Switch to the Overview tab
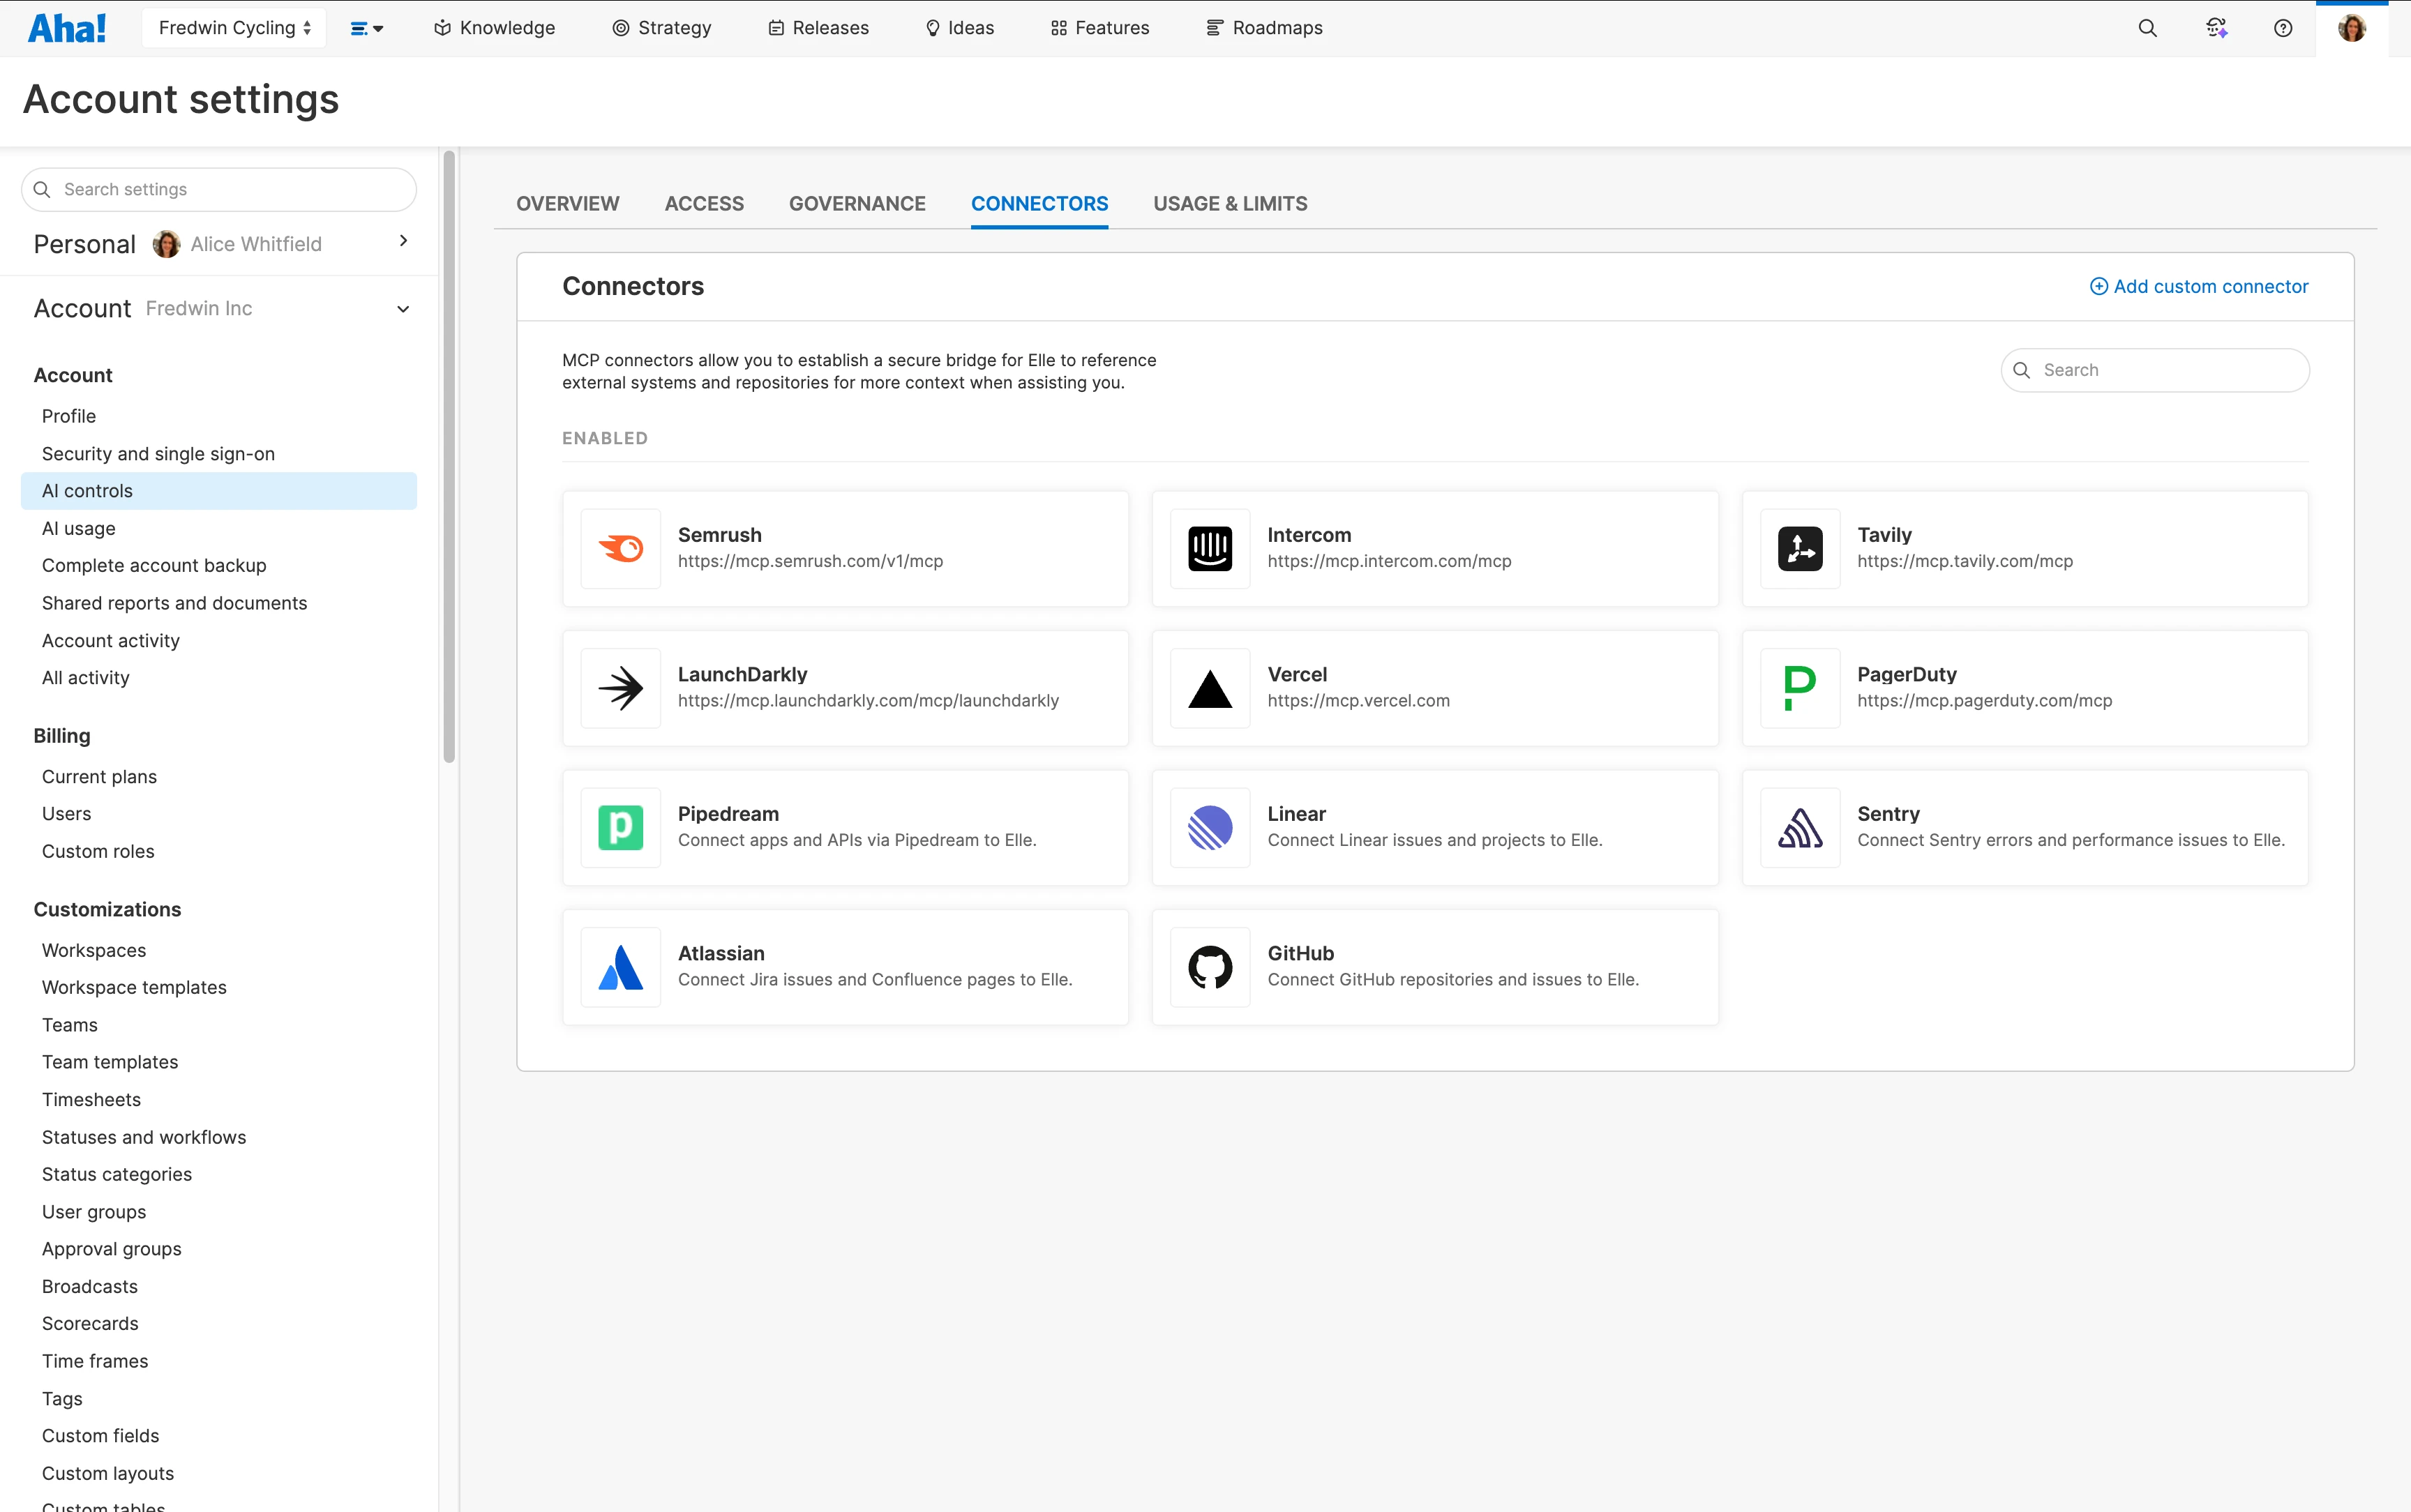The image size is (2411, 1512). pos(568,204)
